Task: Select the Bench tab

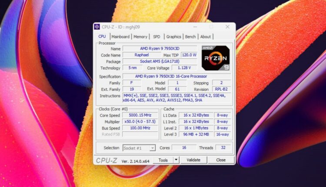Action: tap(190, 37)
